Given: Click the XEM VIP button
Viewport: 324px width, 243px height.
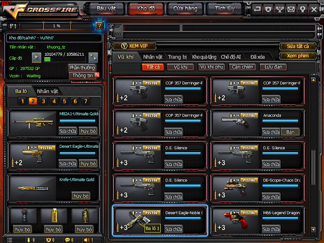Looking at the screenshot, I should pos(134,46).
